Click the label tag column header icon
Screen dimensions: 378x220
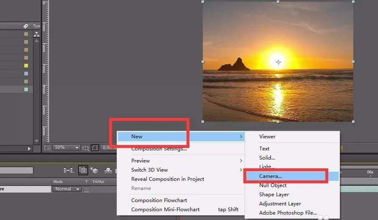[x=26, y=26]
